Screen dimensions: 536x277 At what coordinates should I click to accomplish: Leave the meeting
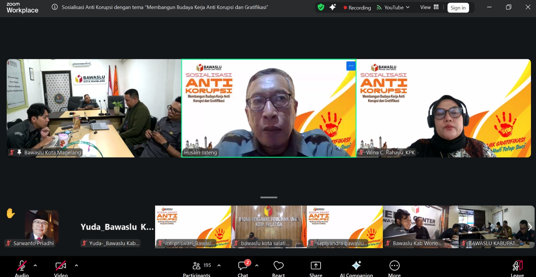tap(517, 268)
